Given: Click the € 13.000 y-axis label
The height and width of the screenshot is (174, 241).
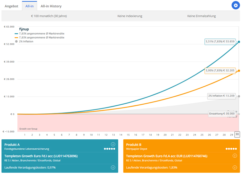Looking at the screenshot, I should 9,96.
